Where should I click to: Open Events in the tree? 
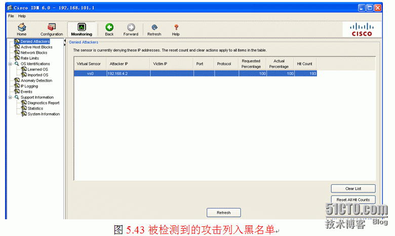pyautogui.click(x=26, y=92)
